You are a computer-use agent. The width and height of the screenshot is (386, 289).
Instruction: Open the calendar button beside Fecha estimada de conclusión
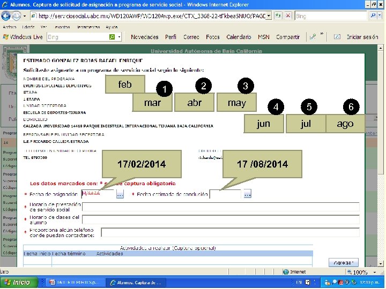pos(247,194)
